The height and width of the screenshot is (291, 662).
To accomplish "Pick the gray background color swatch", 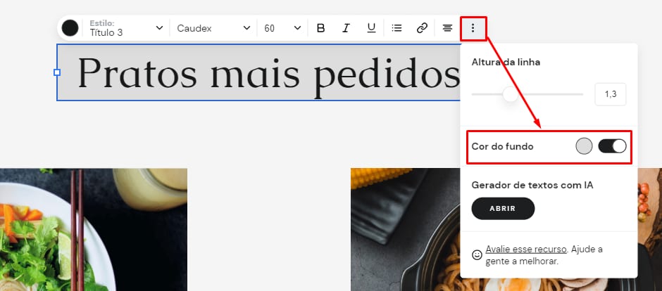I will point(584,146).
